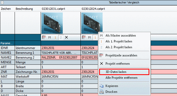Click 'Beschreibung' column header
This screenshot has height=96, width=177.
(x=24, y=9)
